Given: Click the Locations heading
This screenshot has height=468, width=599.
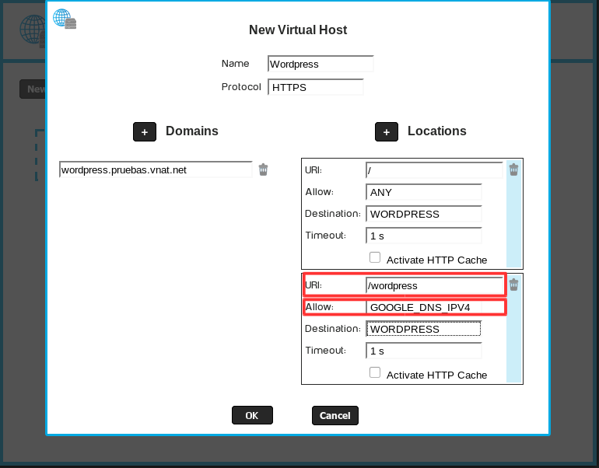Looking at the screenshot, I should (436, 131).
